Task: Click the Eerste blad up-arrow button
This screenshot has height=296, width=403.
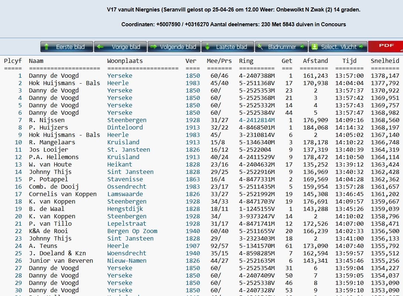Action: pyautogui.click(x=67, y=47)
